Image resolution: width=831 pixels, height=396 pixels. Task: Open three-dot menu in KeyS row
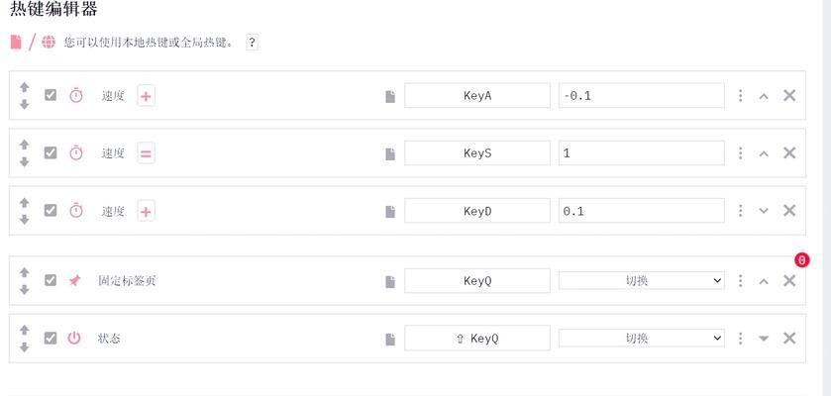[741, 153]
